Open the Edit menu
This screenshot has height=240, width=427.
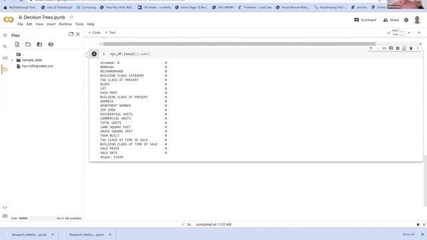[x=29, y=24]
